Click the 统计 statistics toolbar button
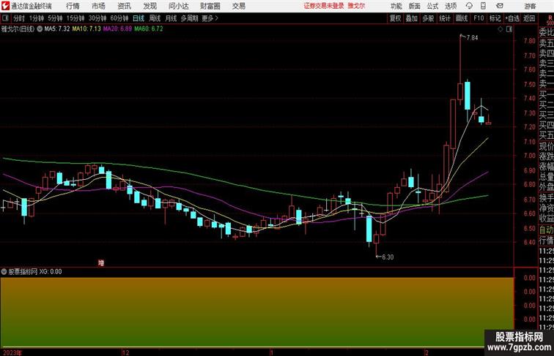This screenshot has height=356, width=554. (x=445, y=18)
